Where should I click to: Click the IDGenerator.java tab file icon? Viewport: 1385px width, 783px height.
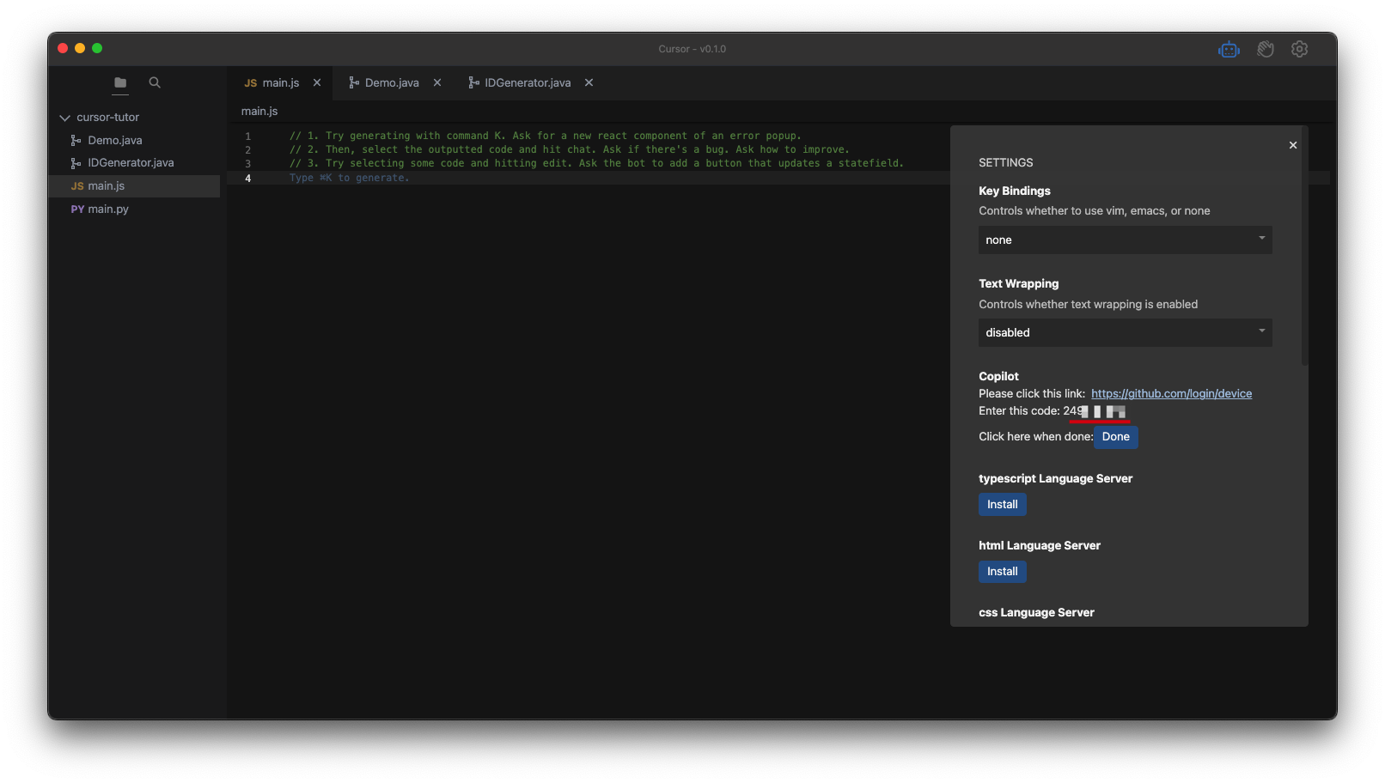point(473,82)
